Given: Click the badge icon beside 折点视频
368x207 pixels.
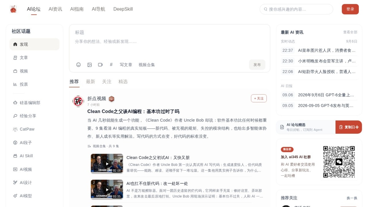Looking at the screenshot, I should 112,99.
